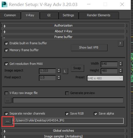
Task: Open the 640 x 480 Preset dropdown
Action: point(105,78)
